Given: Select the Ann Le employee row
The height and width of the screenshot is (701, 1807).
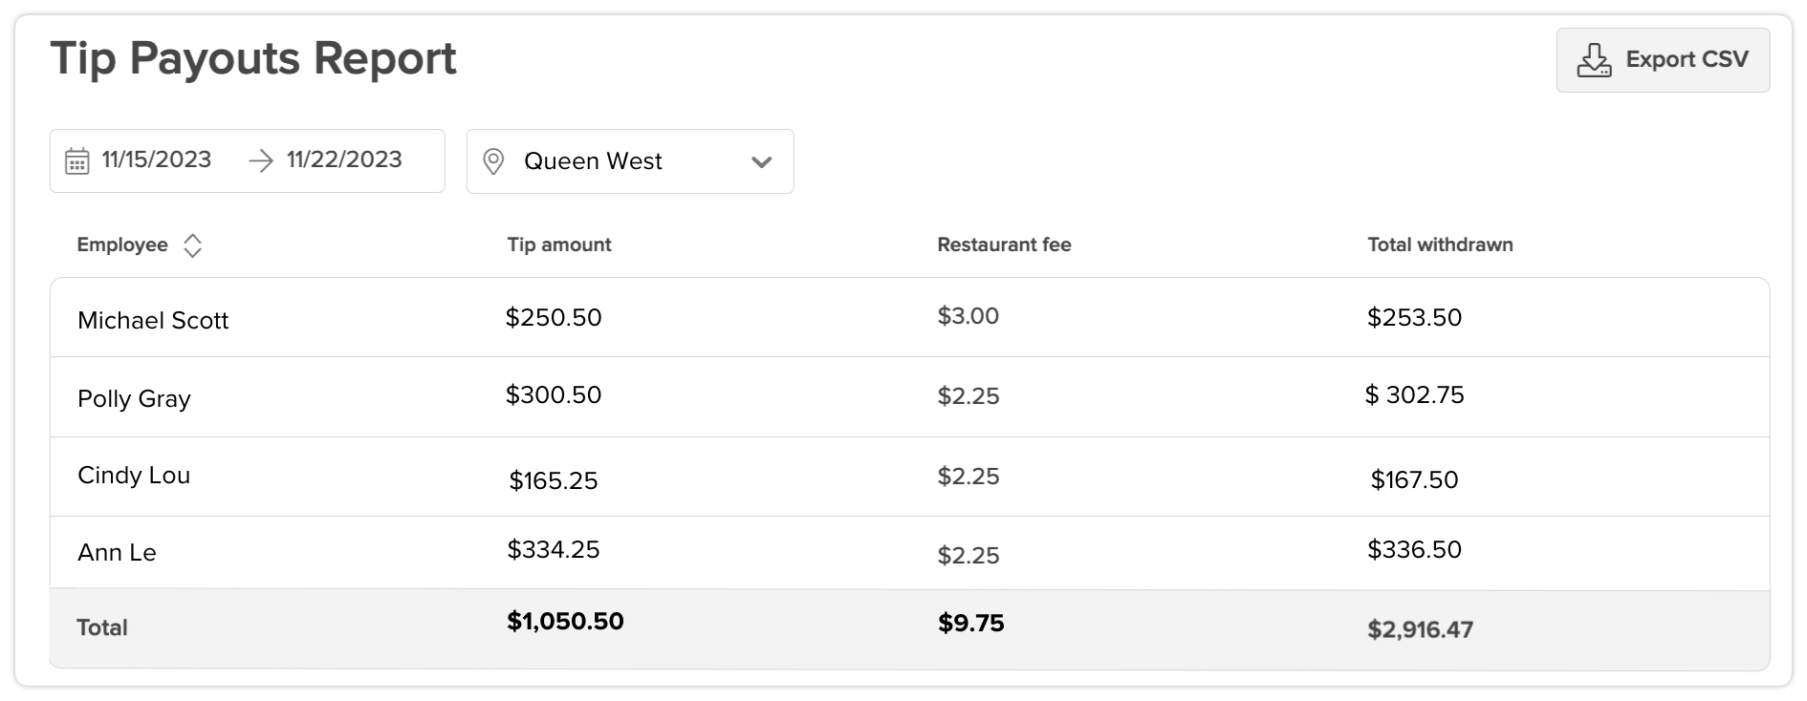Looking at the screenshot, I should (909, 553).
